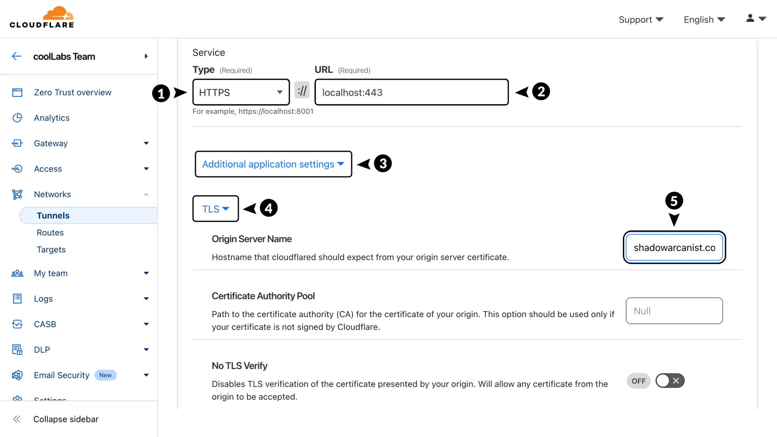Click the back arrow beside coolLabs Team
Screen dimensions: 777x437
click(17, 56)
